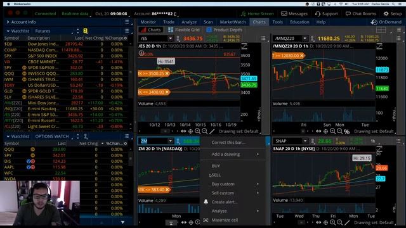This screenshot has height=228, width=406.
Task: Open the chart grid layout selector
Action: [381, 30]
